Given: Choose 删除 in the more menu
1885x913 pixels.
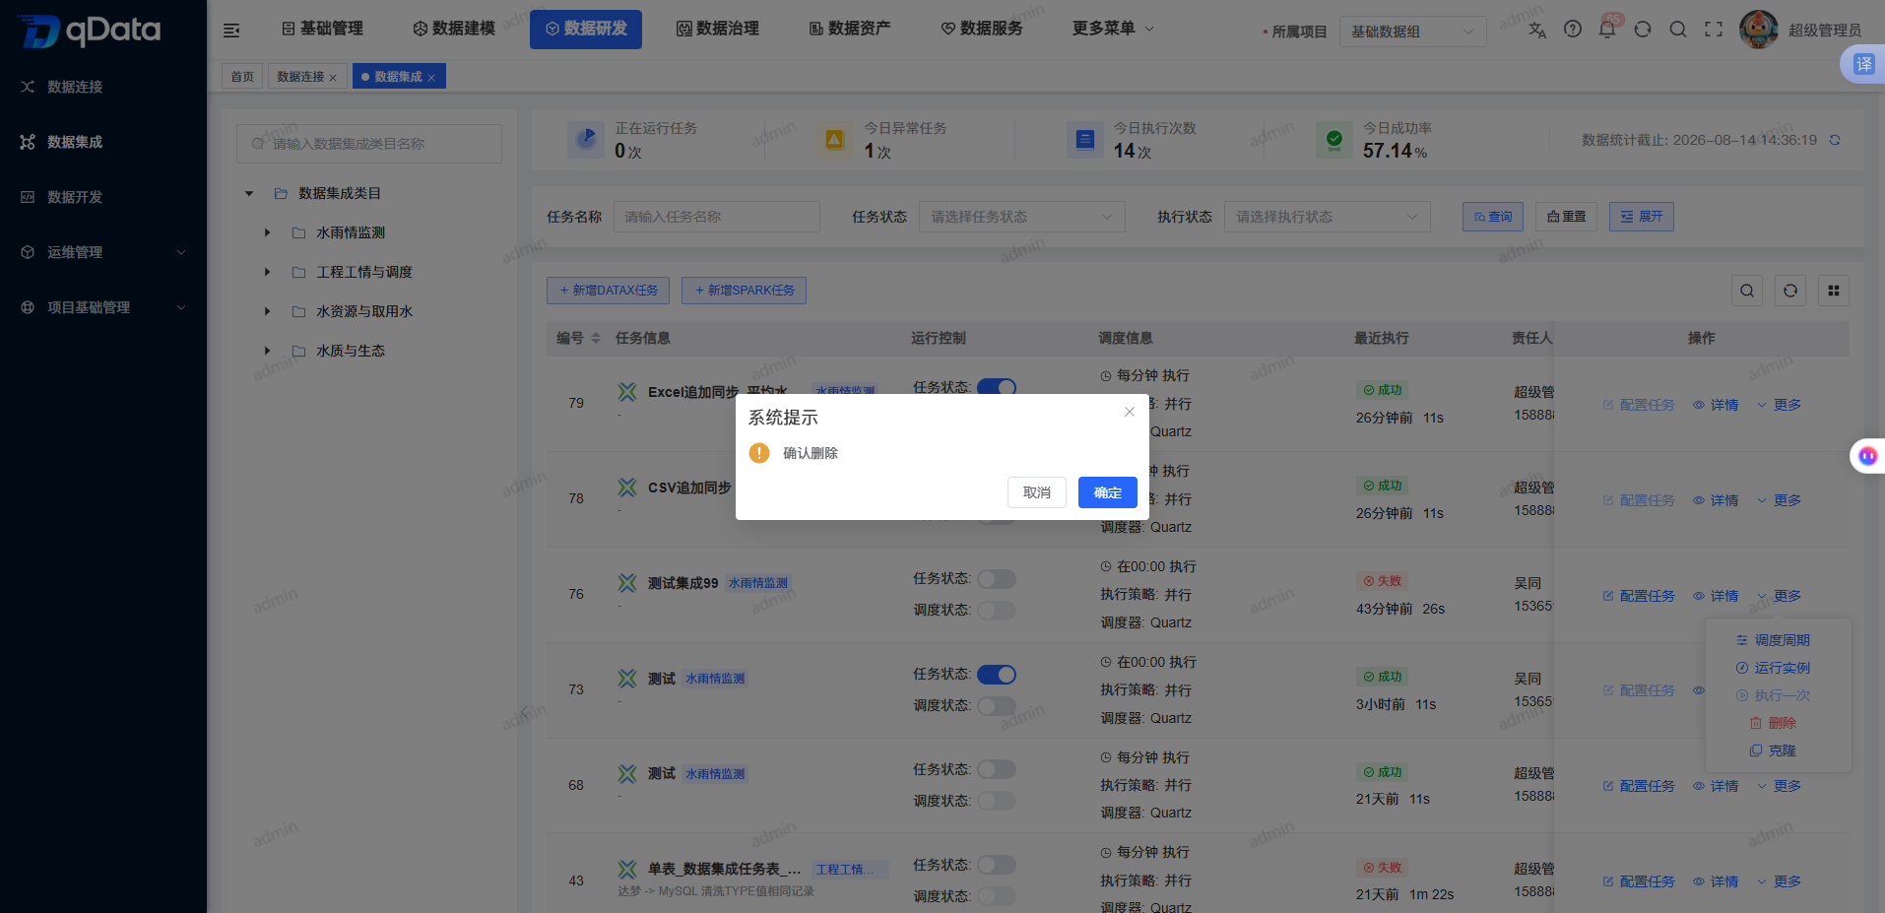Looking at the screenshot, I should click(x=1774, y=723).
